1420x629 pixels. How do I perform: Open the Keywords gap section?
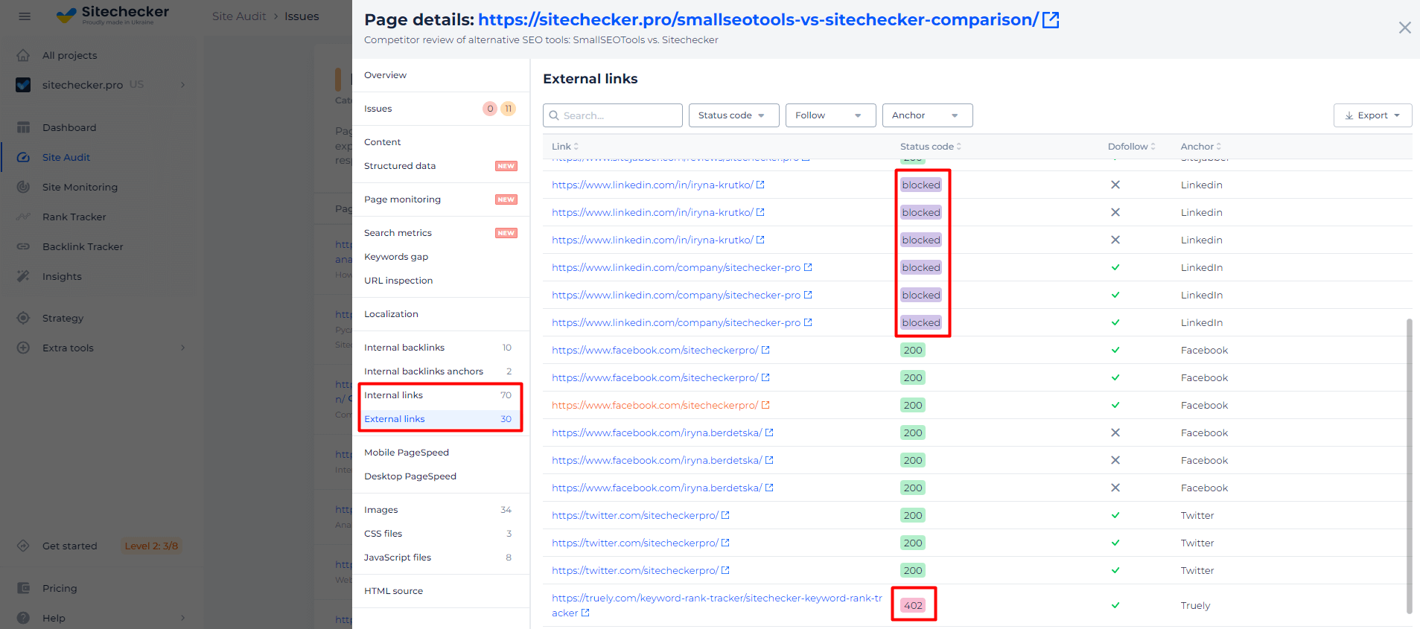point(441,257)
